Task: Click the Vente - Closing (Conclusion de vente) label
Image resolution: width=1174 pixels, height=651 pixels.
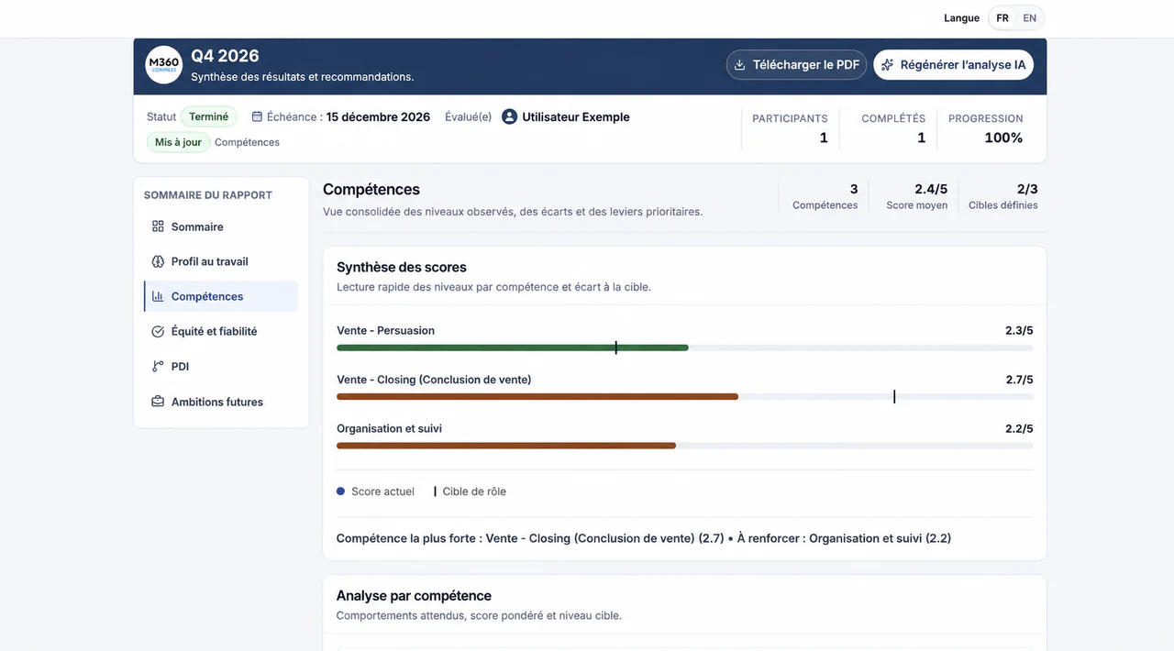Action: coord(434,380)
